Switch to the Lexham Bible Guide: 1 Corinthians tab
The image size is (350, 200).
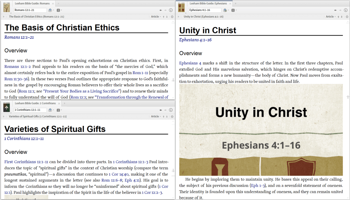pyautogui.click(x=35, y=103)
